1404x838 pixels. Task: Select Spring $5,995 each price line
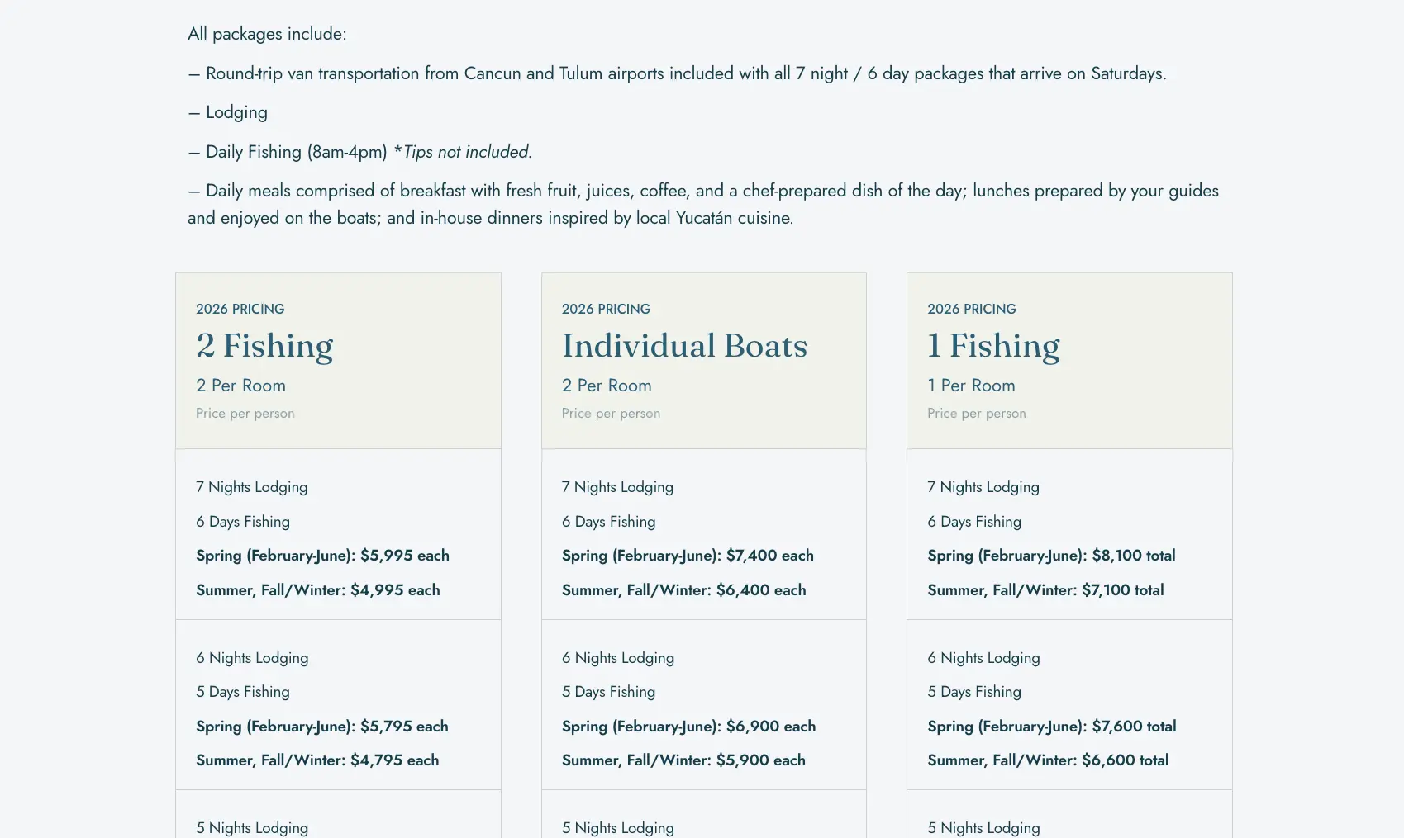point(322,556)
